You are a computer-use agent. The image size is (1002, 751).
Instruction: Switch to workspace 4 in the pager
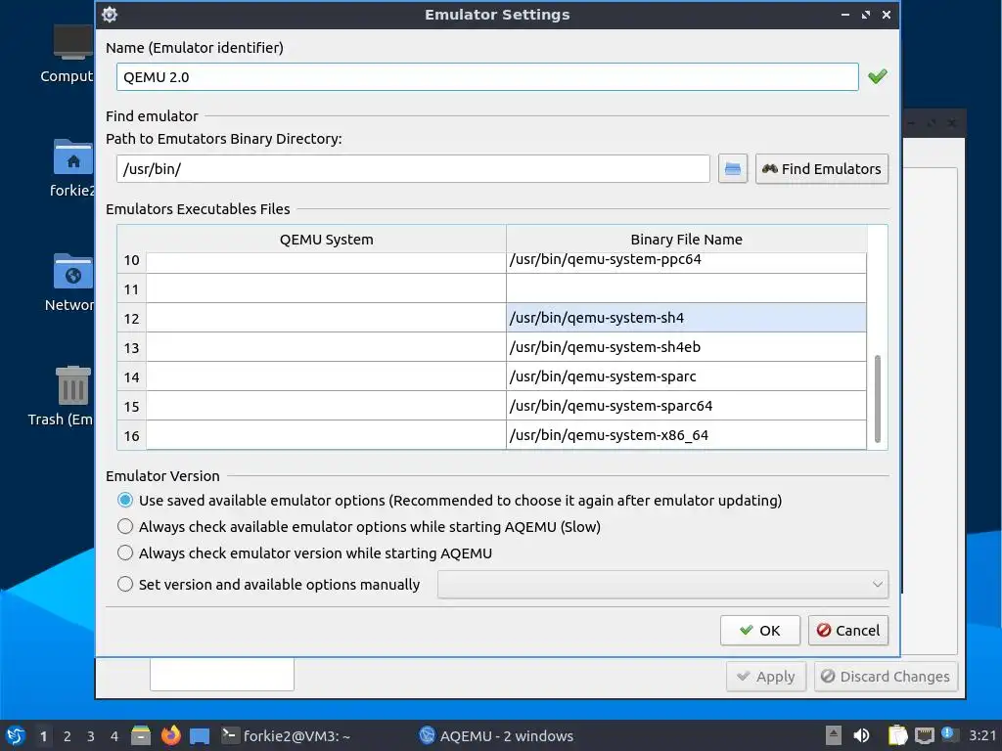coord(114,736)
